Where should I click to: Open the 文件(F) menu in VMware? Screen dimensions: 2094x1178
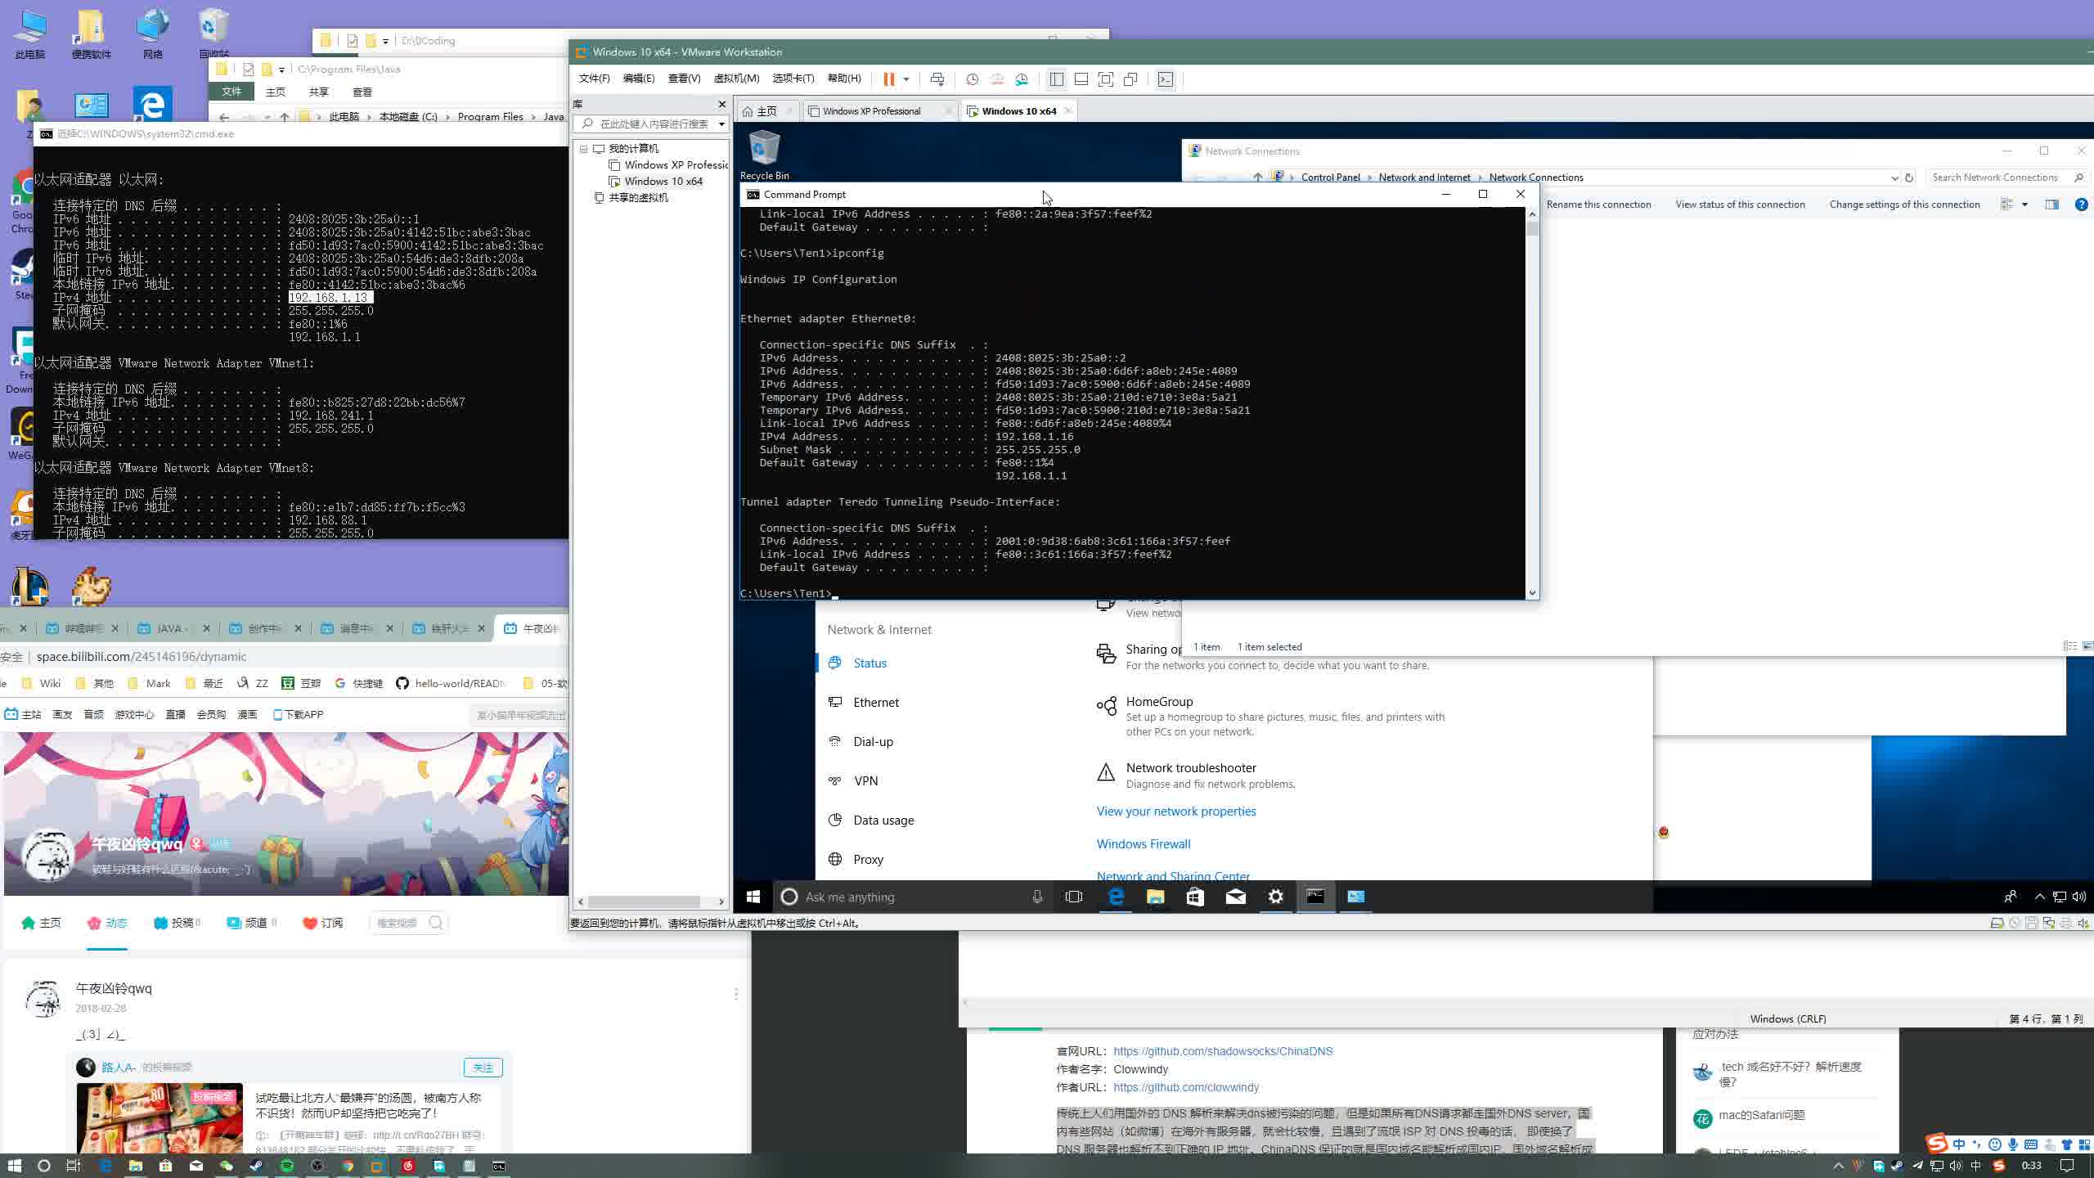[594, 79]
